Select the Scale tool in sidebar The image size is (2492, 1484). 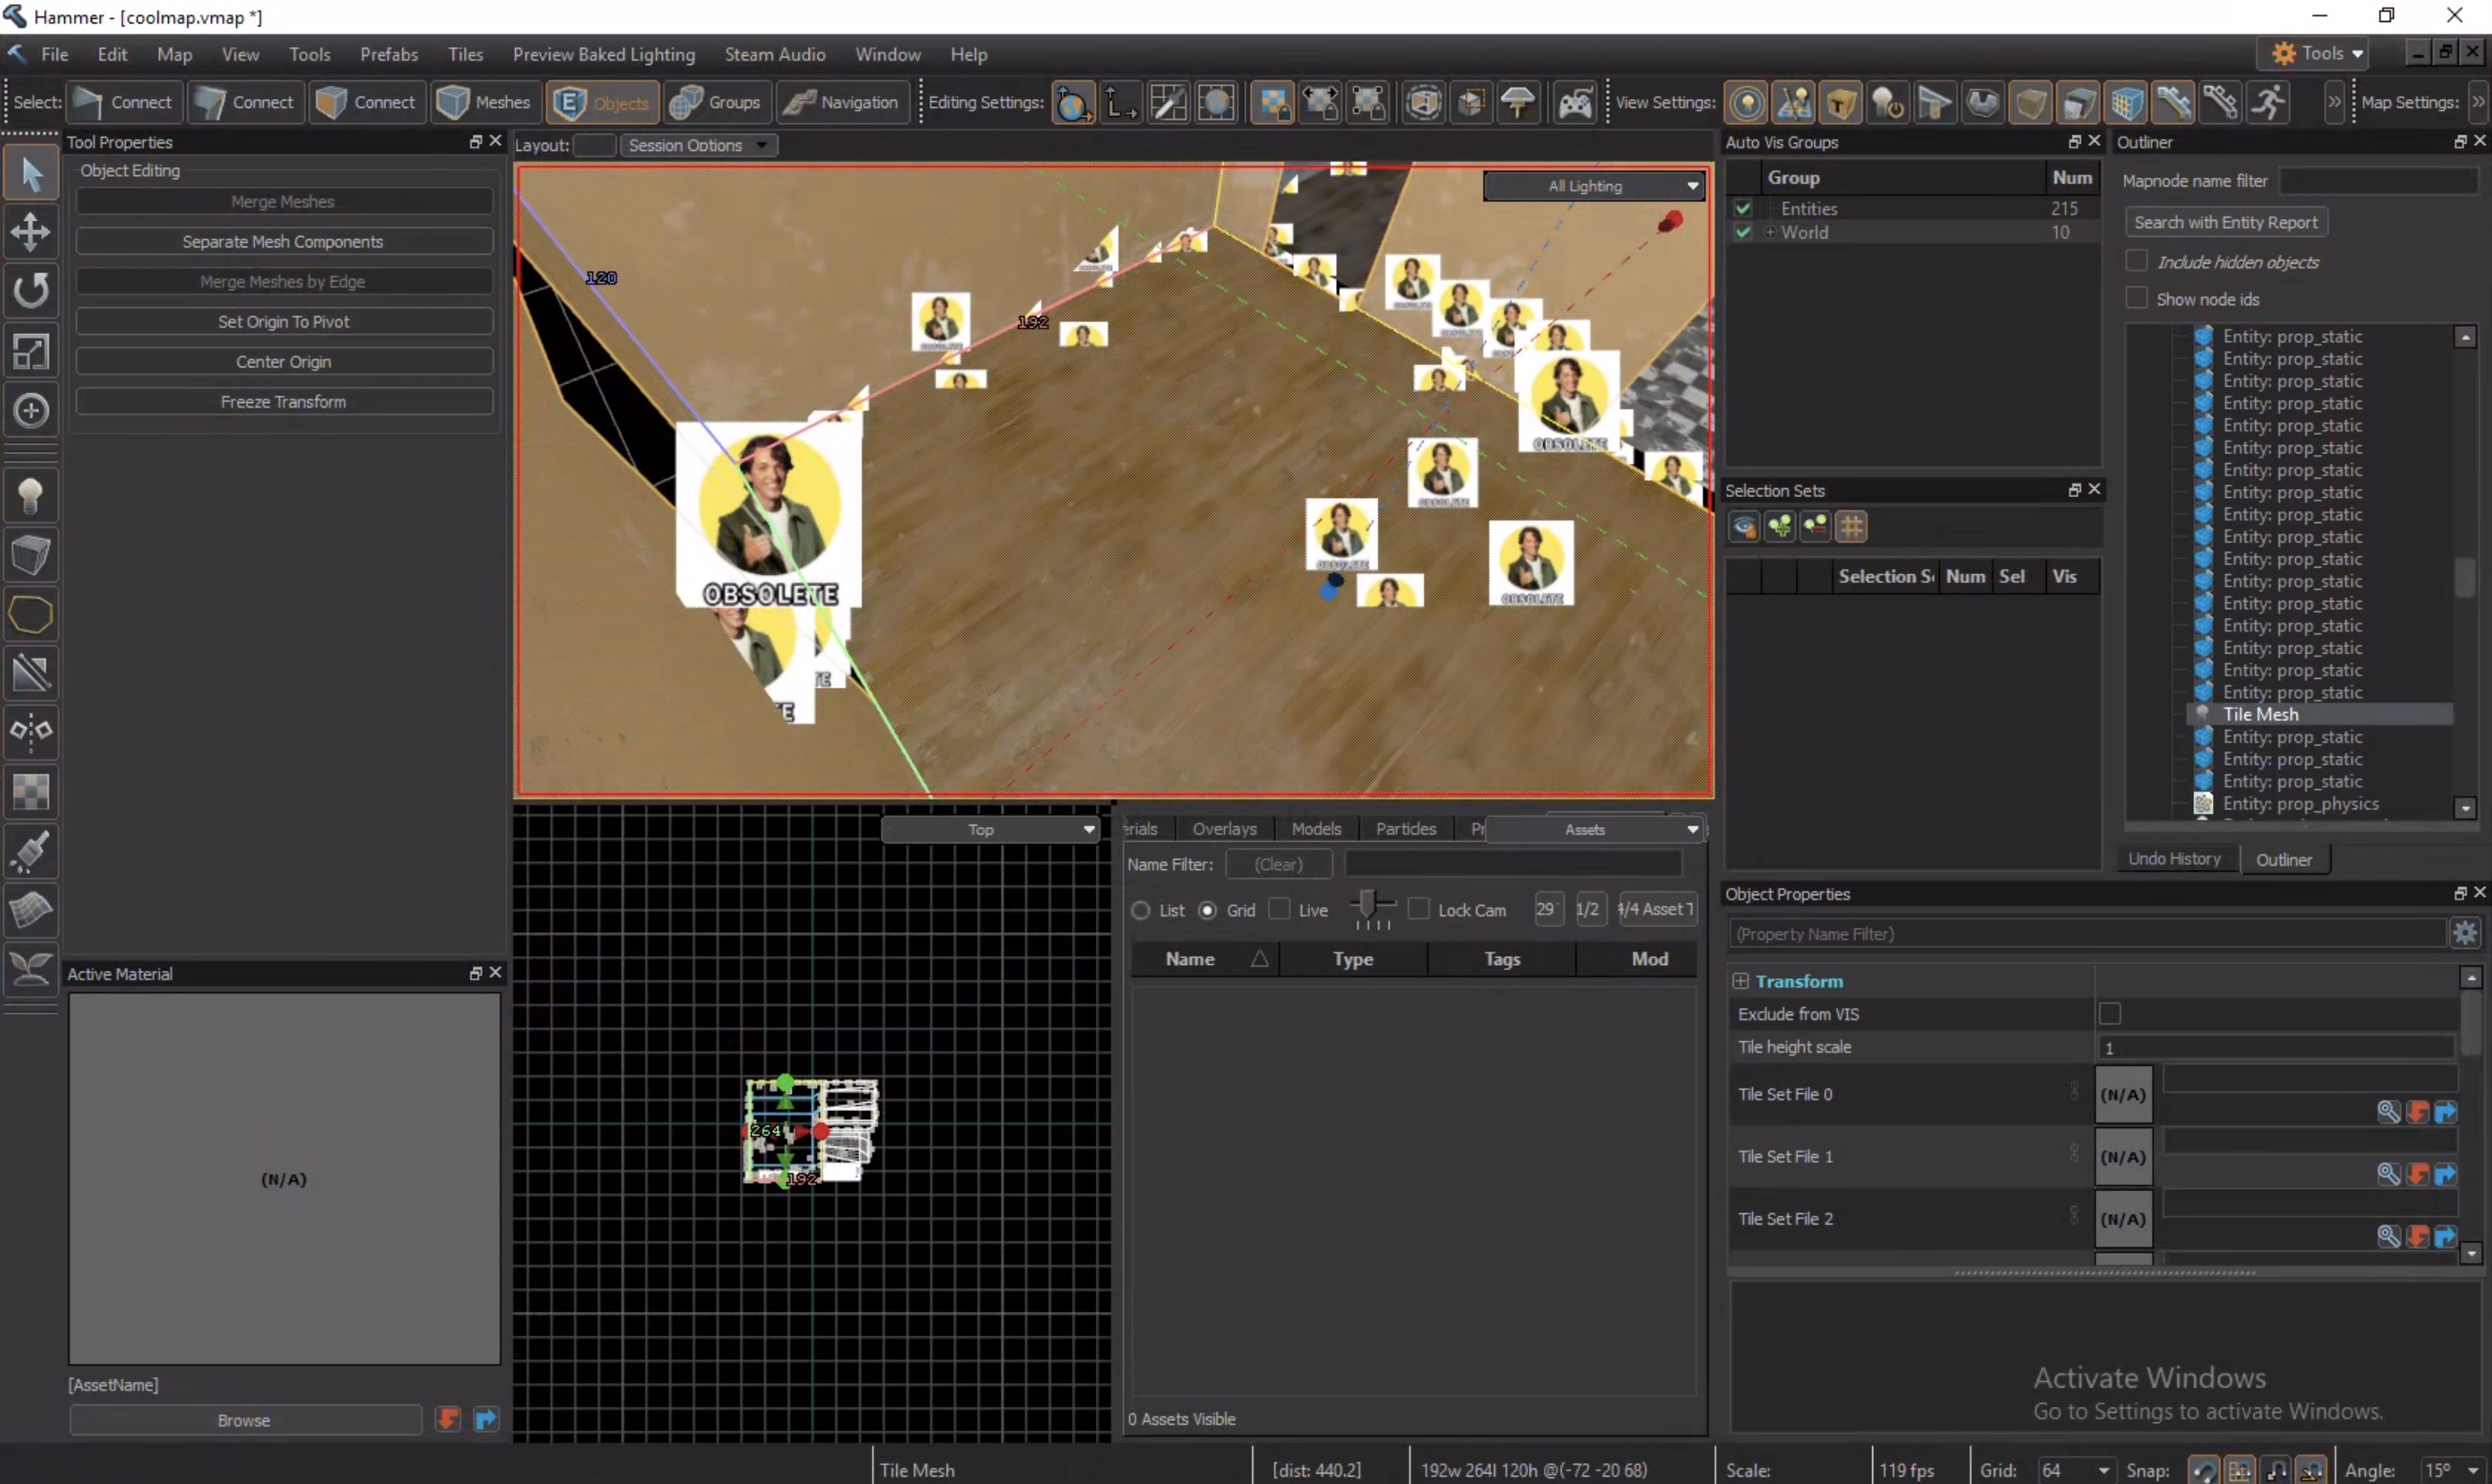click(x=31, y=351)
